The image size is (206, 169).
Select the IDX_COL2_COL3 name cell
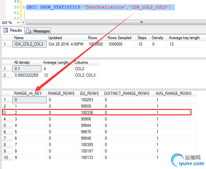(x=29, y=44)
